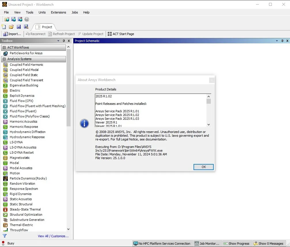Click the toolbox filter funnel icon
This screenshot has width=290, height=247.
(x=5, y=236)
